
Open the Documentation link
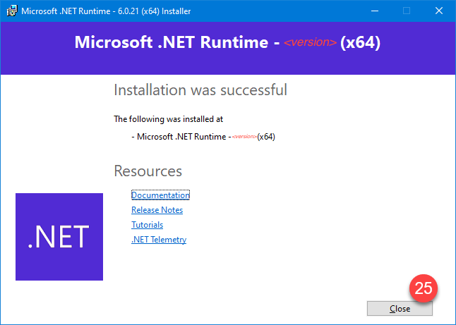click(160, 195)
